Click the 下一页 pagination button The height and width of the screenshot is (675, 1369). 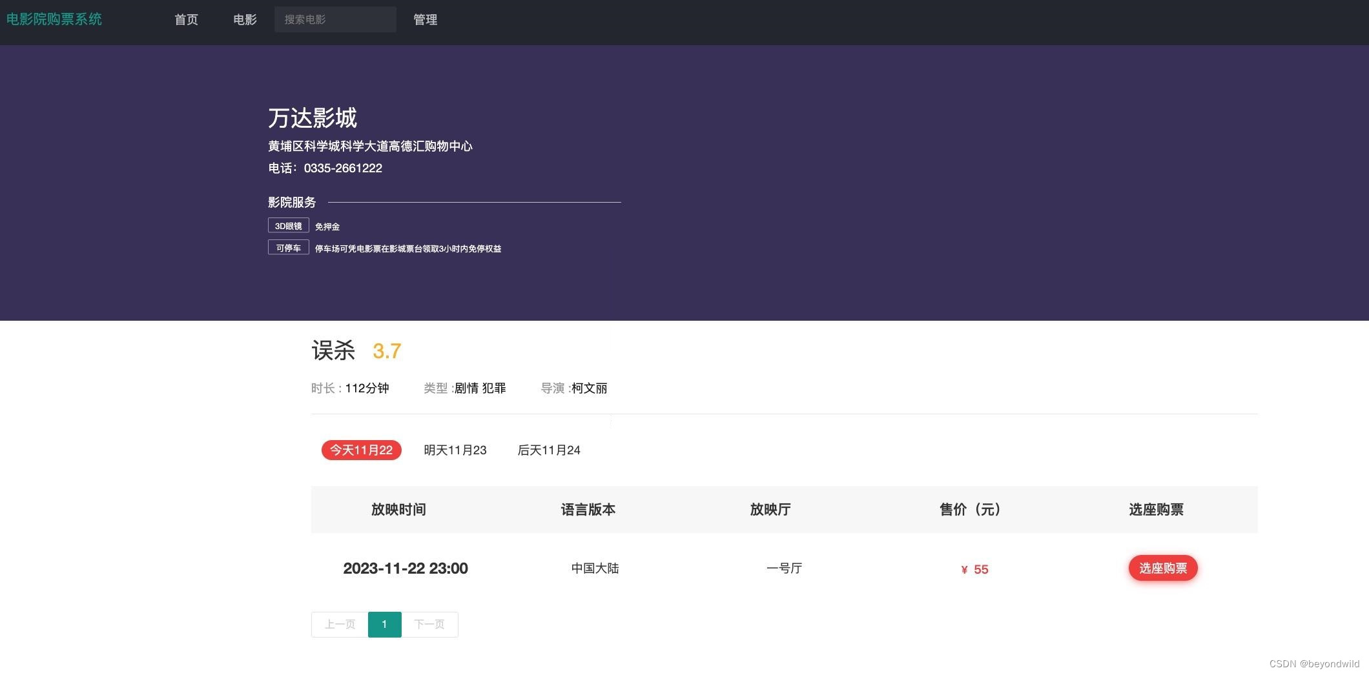429,624
